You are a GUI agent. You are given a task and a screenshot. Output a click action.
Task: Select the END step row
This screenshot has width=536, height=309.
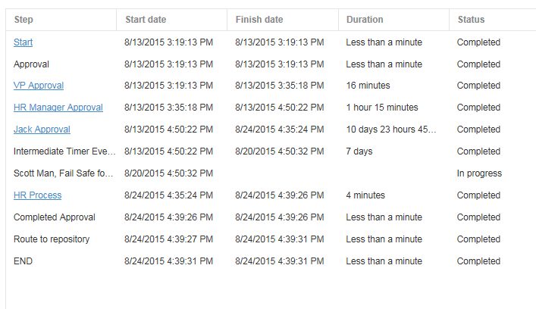pyautogui.click(x=271, y=261)
